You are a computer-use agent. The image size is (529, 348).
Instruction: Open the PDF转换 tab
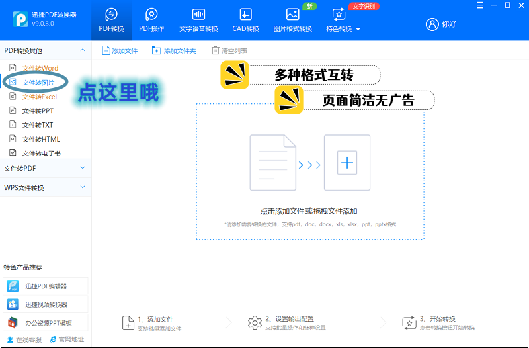pyautogui.click(x=111, y=21)
